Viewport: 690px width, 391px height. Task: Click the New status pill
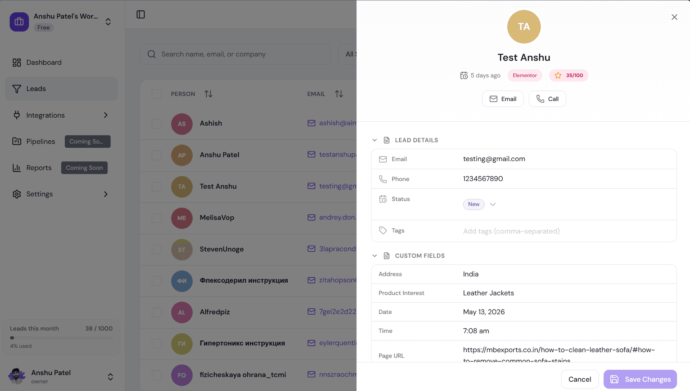[x=474, y=204]
